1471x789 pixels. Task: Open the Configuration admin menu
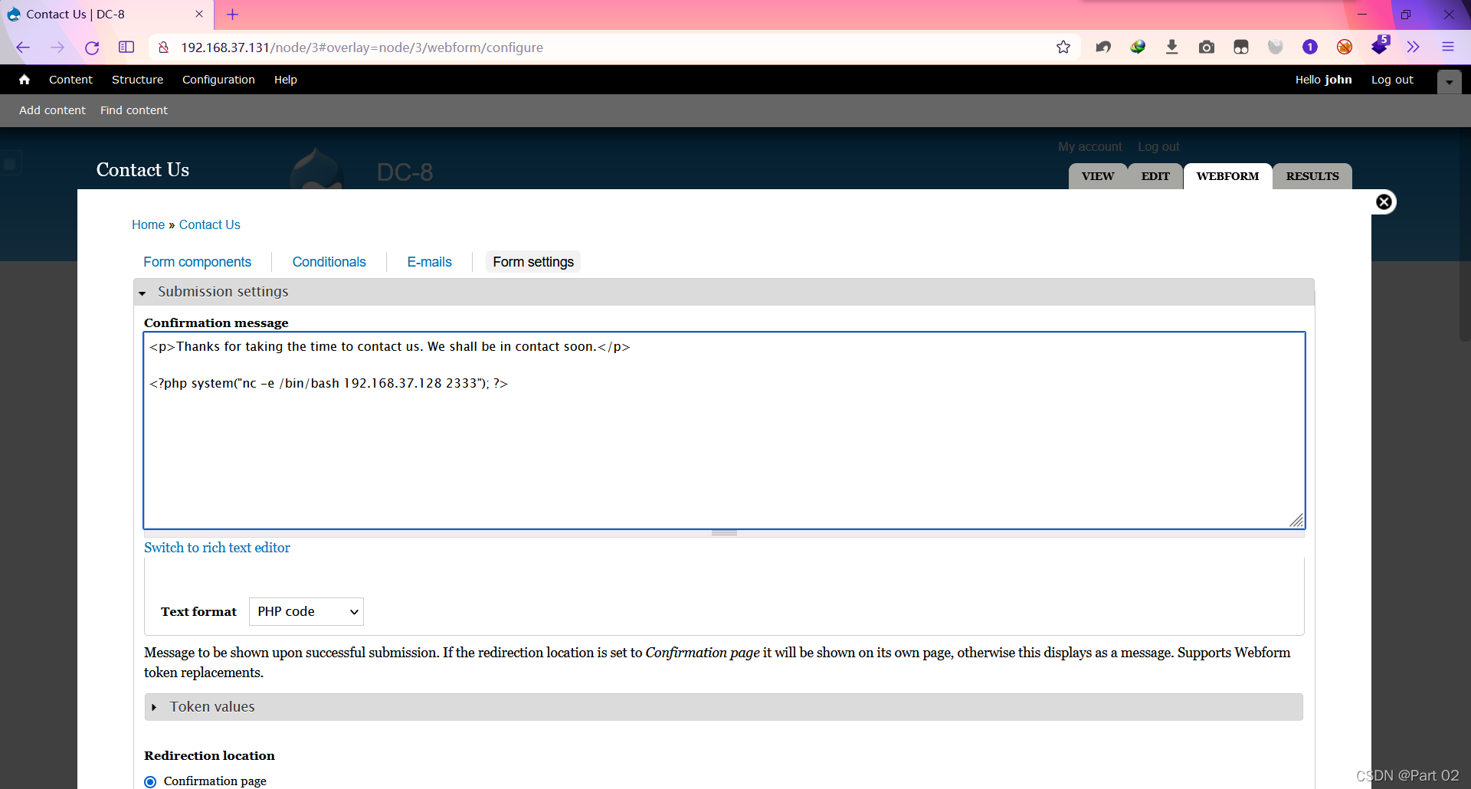(x=218, y=80)
